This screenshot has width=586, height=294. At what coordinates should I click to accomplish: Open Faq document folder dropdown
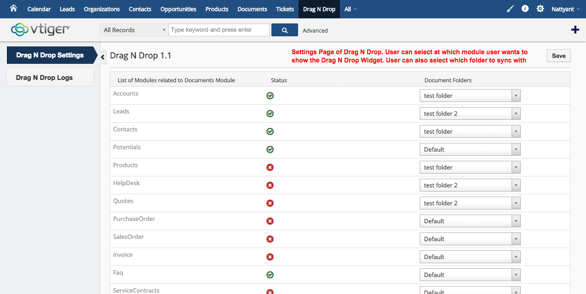[x=470, y=275]
